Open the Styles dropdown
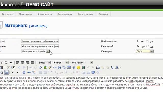163x92 pixels. [x=44, y=63]
